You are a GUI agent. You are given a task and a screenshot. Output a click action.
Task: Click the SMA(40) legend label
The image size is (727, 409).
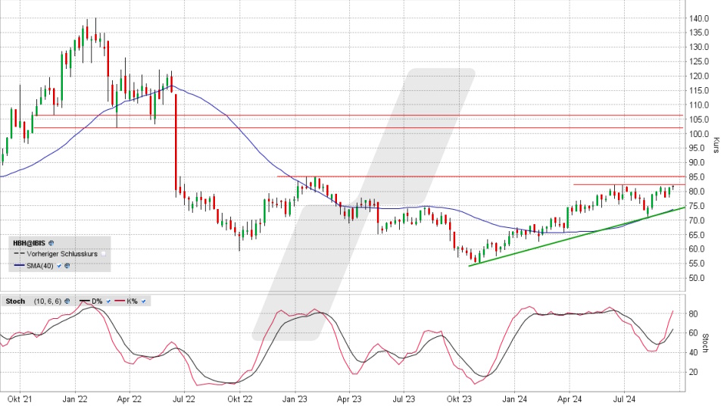[x=40, y=266]
